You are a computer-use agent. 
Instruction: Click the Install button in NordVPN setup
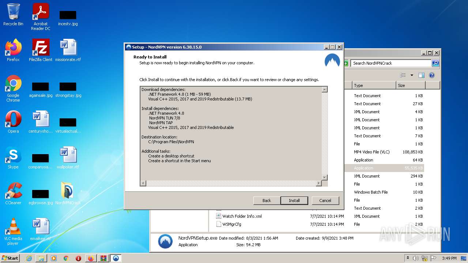(x=294, y=201)
